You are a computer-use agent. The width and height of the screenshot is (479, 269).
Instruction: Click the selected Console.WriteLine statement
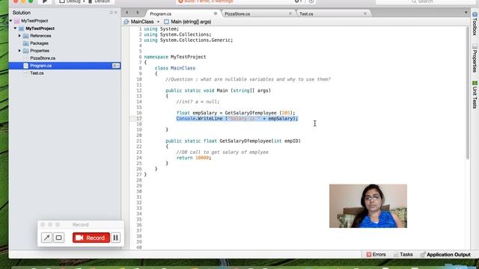237,118
